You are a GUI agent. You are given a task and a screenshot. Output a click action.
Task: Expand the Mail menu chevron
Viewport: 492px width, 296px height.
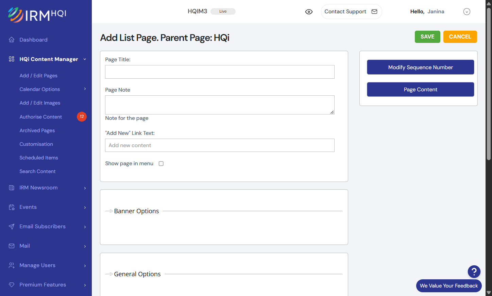pos(85,246)
